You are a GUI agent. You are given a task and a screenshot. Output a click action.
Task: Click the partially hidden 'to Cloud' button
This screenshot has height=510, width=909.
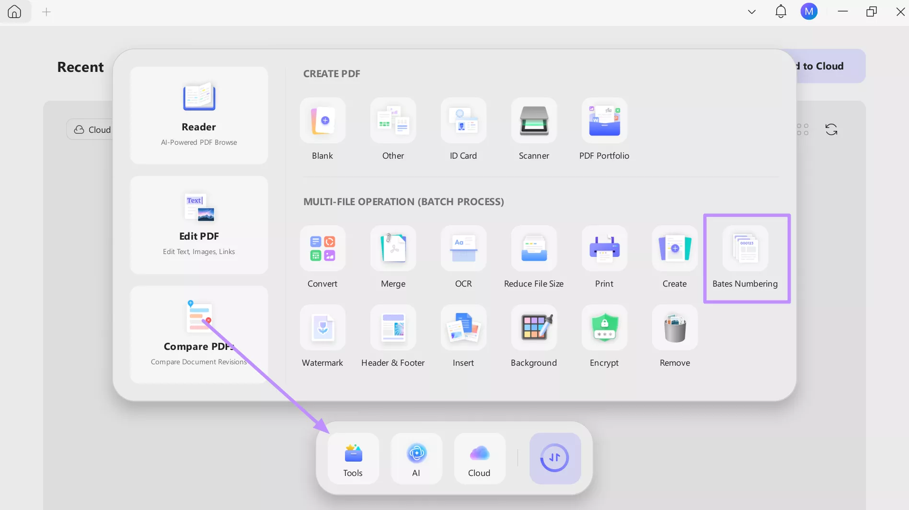tap(831, 66)
